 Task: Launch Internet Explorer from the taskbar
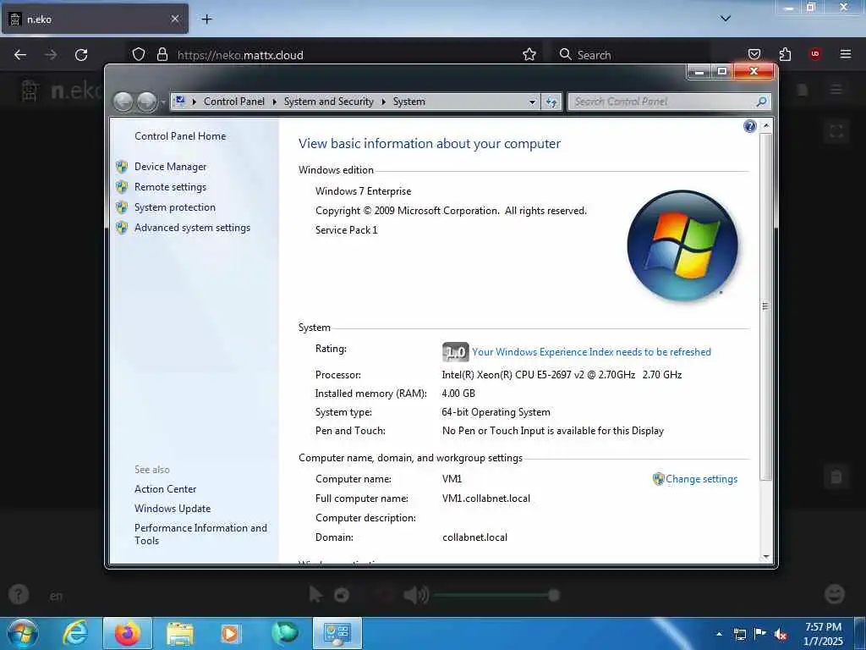point(74,633)
